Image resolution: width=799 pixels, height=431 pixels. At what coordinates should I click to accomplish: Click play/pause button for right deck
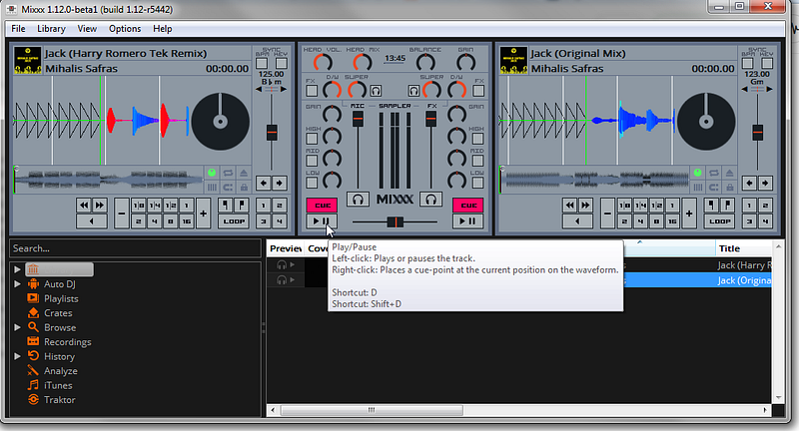(x=468, y=221)
